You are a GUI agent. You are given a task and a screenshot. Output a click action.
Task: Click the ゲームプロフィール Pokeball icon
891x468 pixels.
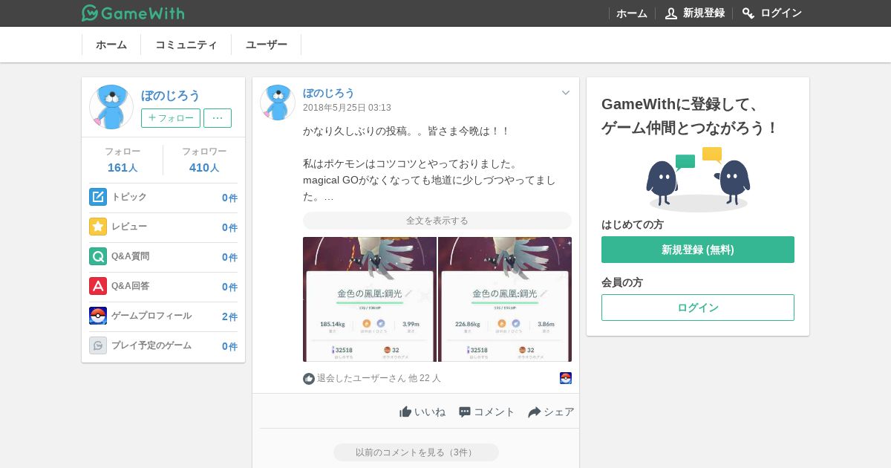98,316
